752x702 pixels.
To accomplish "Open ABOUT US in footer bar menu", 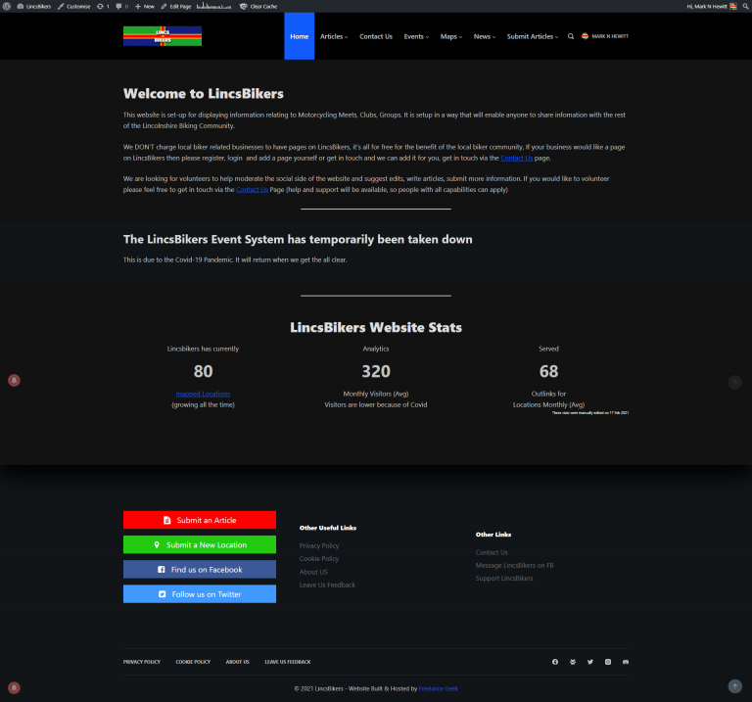I will click(x=237, y=662).
